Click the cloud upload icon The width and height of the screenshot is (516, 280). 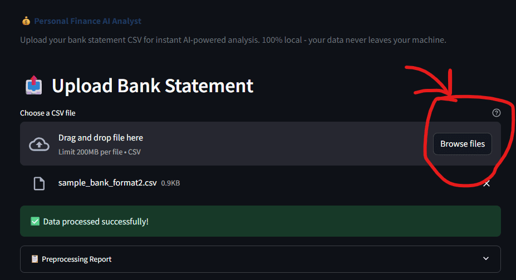[x=38, y=144]
